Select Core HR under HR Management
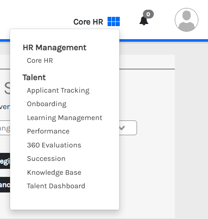This screenshot has height=219, width=208. point(40,61)
